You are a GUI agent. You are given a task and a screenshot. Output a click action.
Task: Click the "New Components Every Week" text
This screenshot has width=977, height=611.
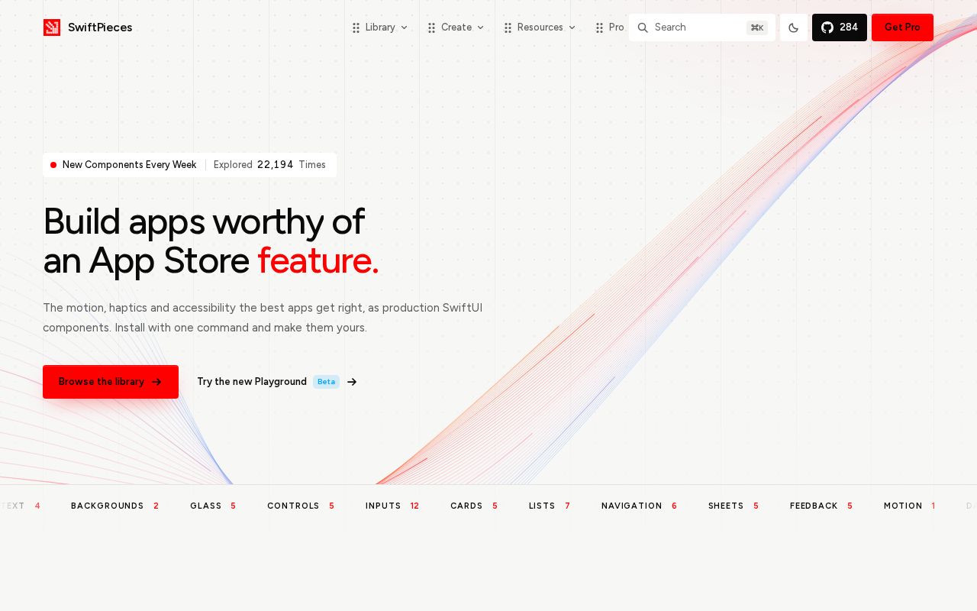[130, 165]
